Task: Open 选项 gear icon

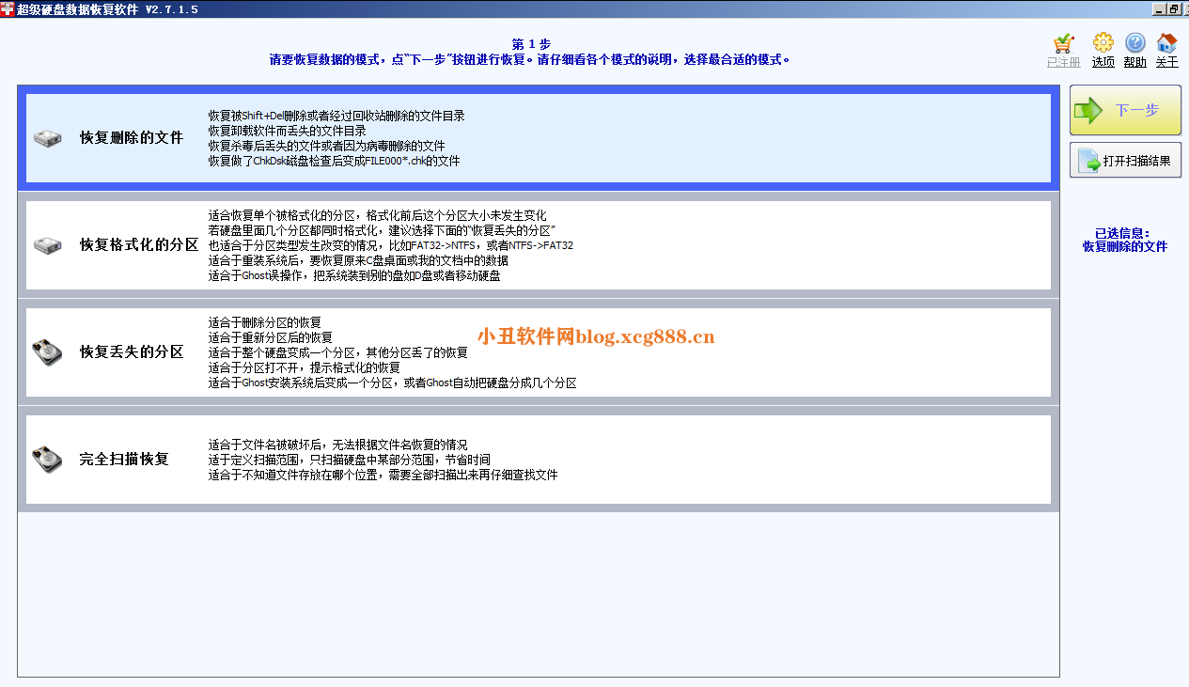Action: tap(1103, 43)
